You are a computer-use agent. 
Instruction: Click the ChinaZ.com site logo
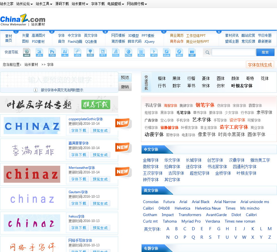point(23,20)
